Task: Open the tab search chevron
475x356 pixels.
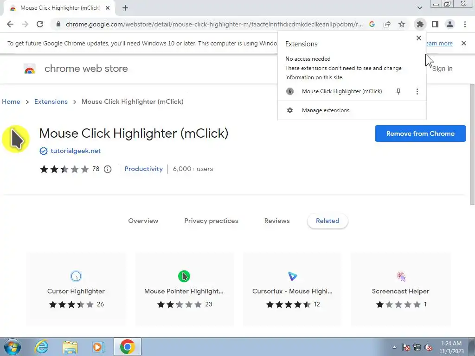Action: pyautogui.click(x=419, y=8)
